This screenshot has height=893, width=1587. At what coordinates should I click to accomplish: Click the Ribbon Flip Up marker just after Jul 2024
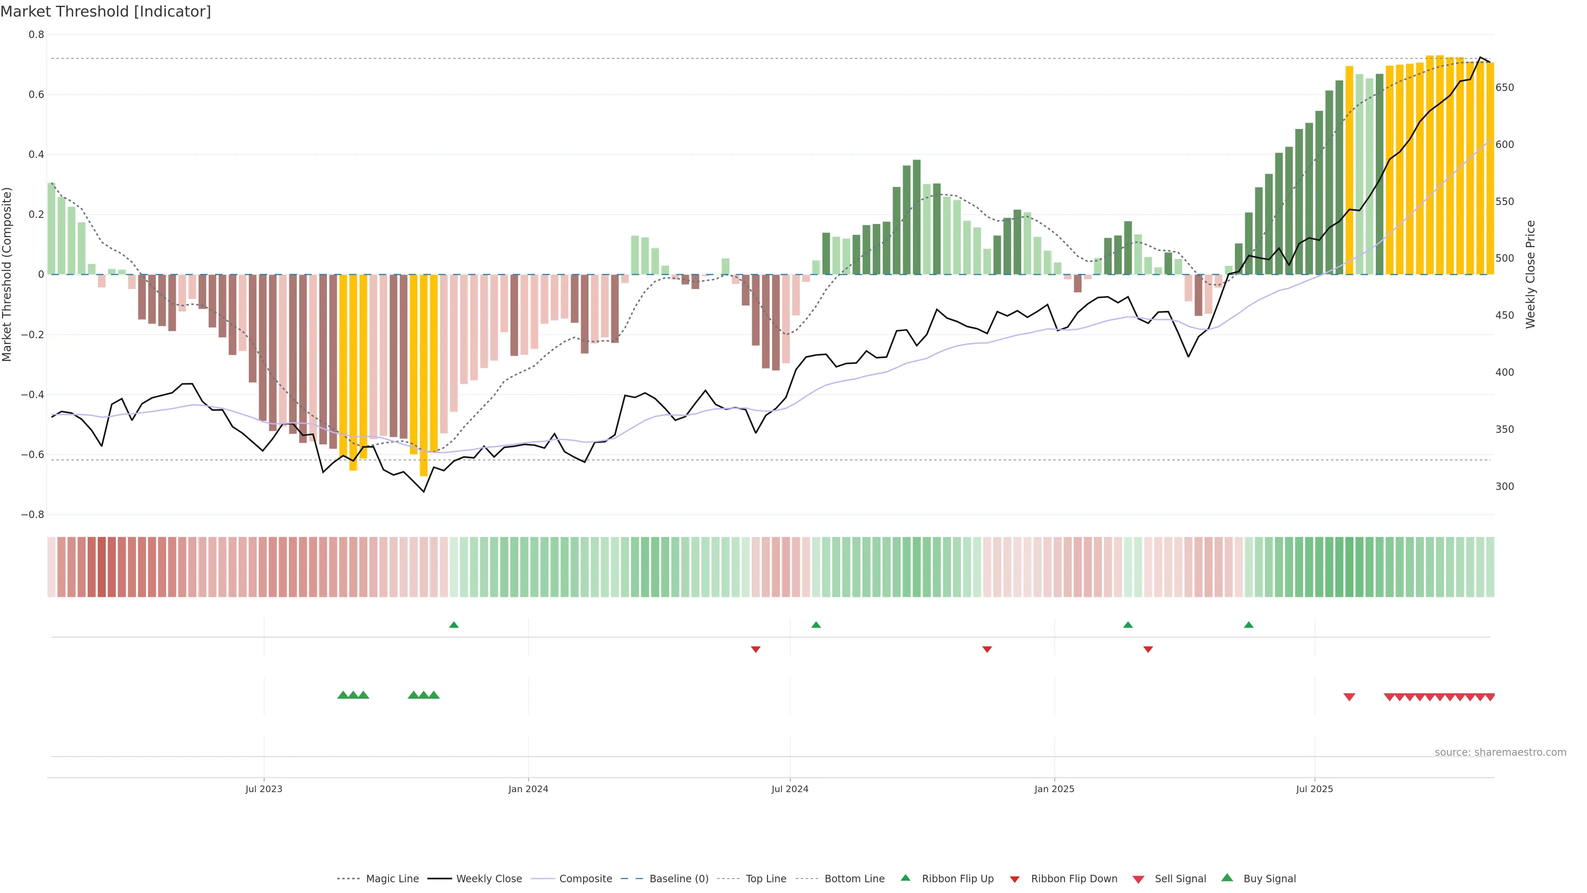pos(816,625)
